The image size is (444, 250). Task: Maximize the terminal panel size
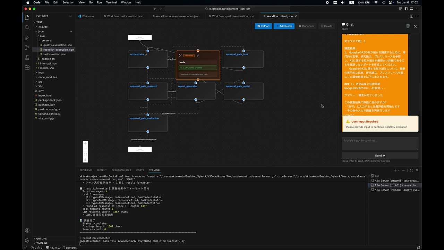pos(411,170)
